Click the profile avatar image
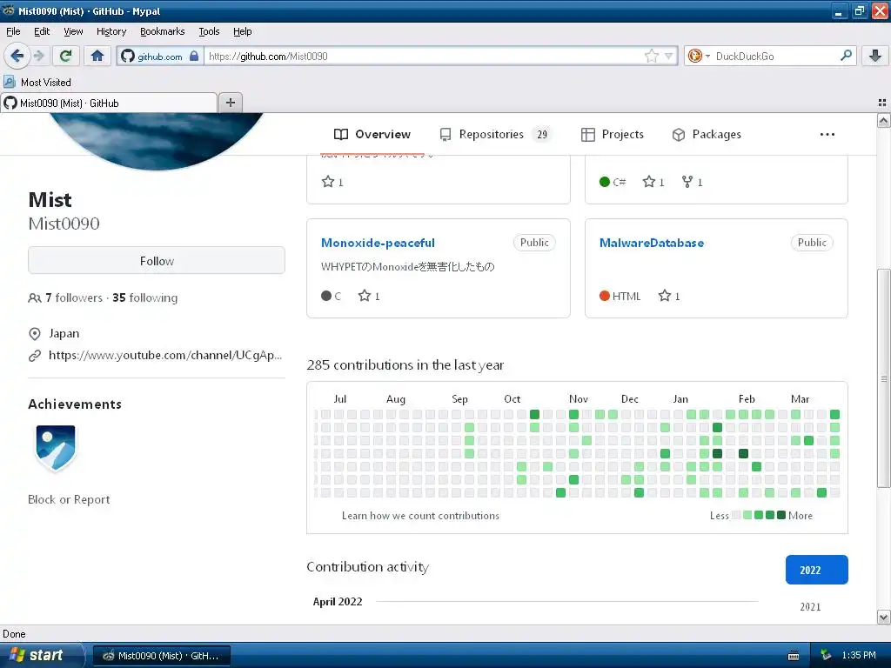This screenshot has width=891, height=668. click(x=157, y=141)
